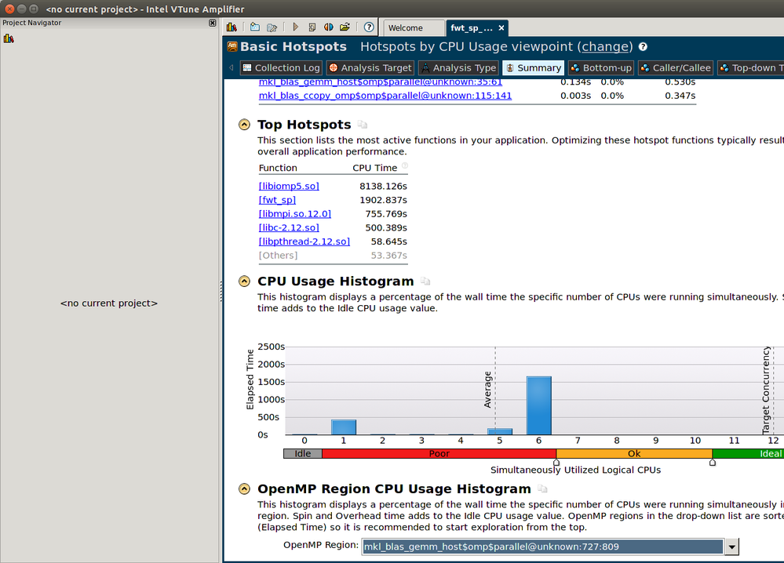Open the Configure Project toolbar icon
This screenshot has width=784, height=563.
click(272, 27)
